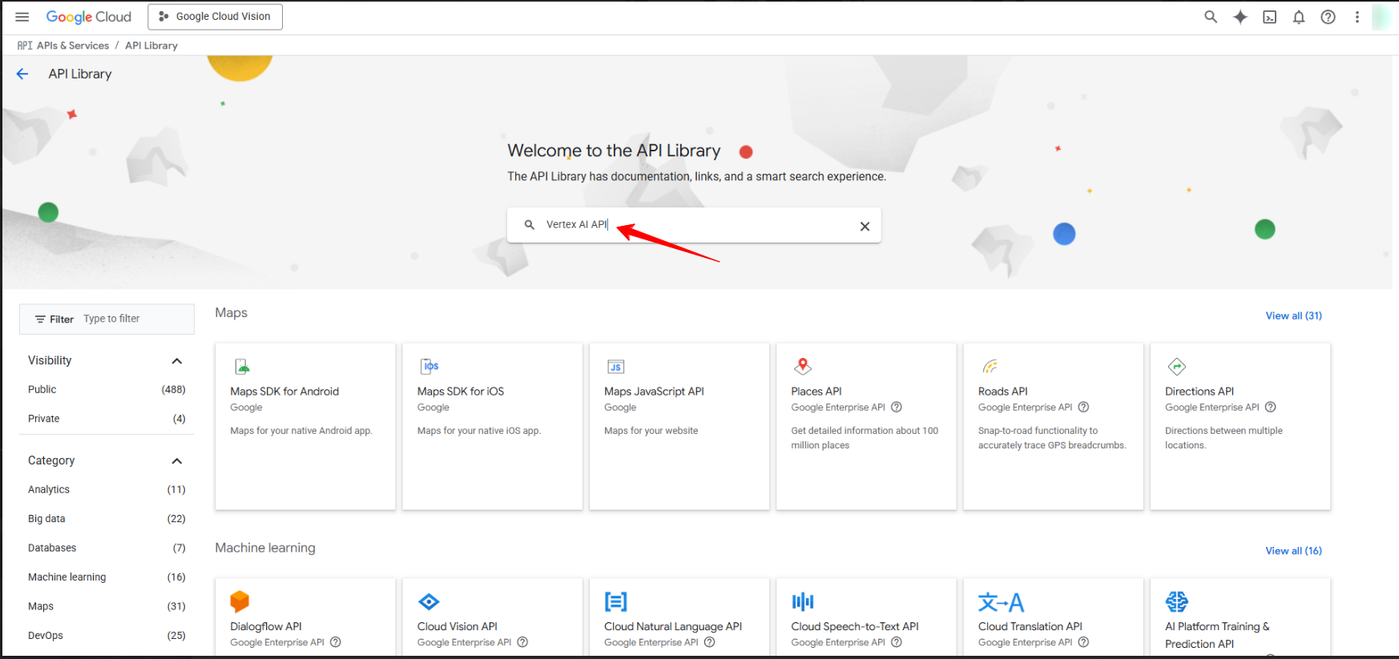This screenshot has width=1399, height=659.
Task: Select the Private visibility filter
Action: tap(44, 419)
